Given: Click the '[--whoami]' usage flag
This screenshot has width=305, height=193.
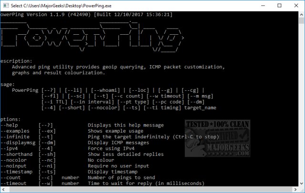Looking at the screenshot, I should coord(105,90).
